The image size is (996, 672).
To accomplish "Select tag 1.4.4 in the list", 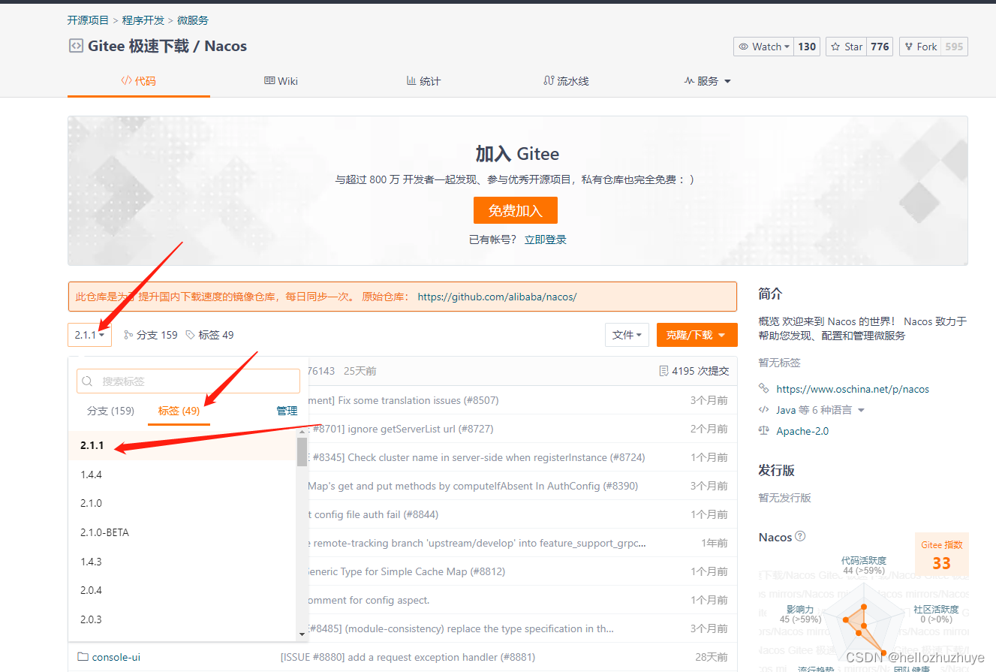I will [182, 475].
